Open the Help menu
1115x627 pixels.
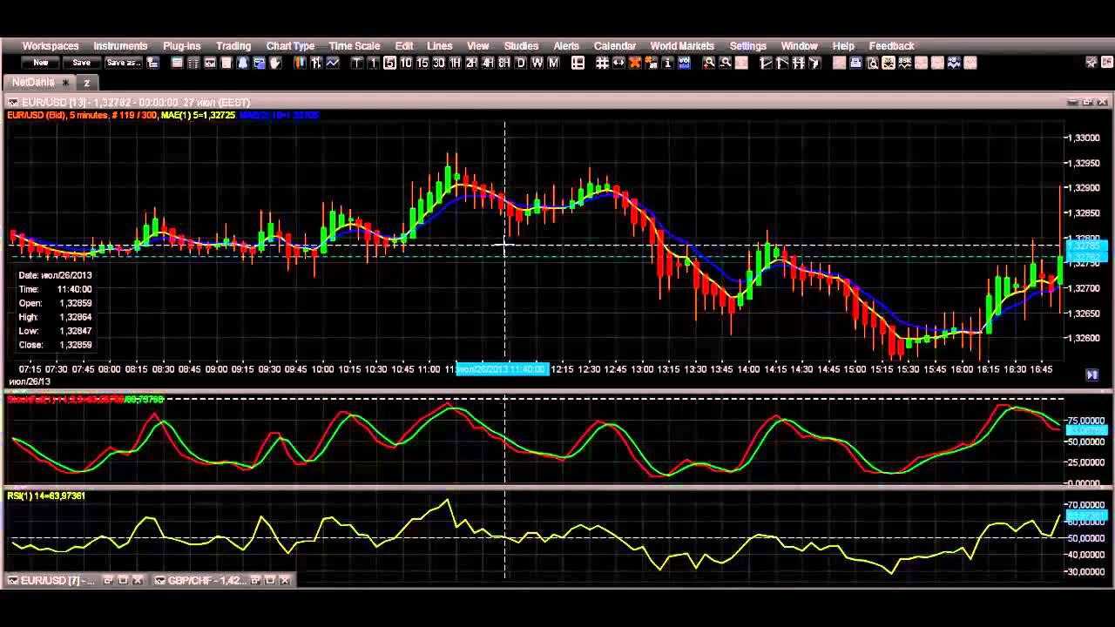point(843,46)
